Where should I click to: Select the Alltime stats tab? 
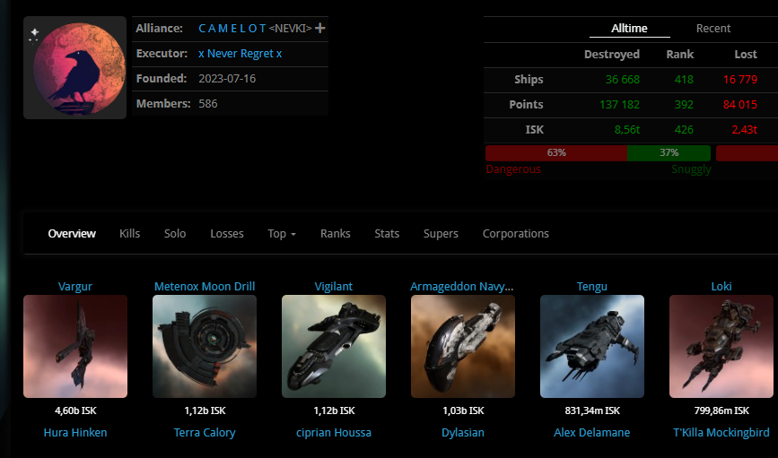point(629,29)
